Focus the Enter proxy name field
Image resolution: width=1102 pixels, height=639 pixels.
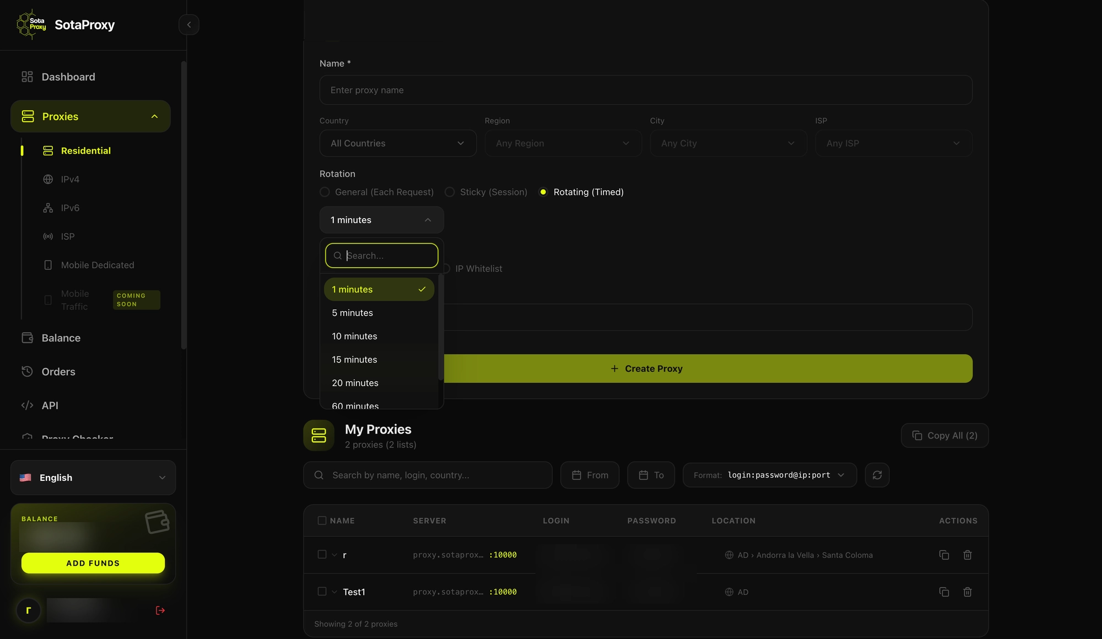tap(646, 90)
